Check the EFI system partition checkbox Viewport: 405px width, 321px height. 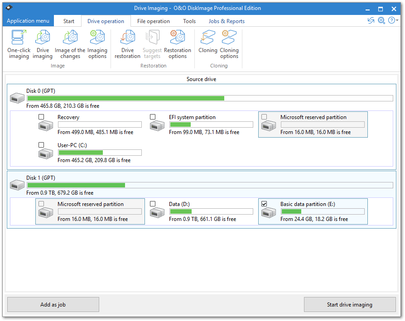pyautogui.click(x=153, y=117)
